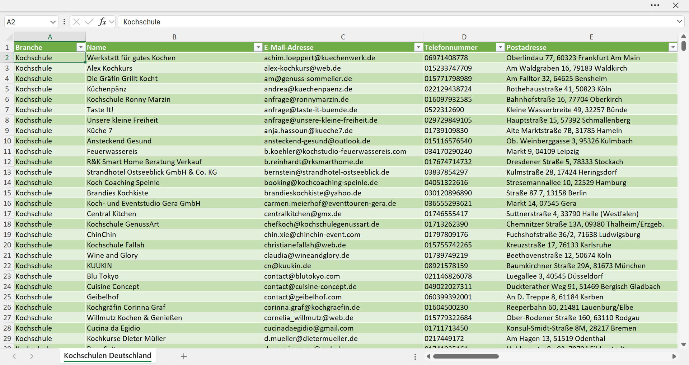Viewport: 689px width, 365px height.
Task: Click the formula bar showing Kochschule
Action: click(x=397, y=22)
